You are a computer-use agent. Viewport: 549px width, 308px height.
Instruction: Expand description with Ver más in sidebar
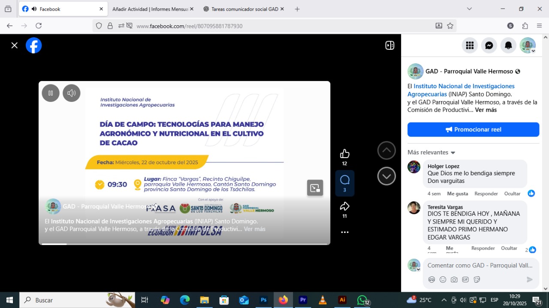coord(486,110)
